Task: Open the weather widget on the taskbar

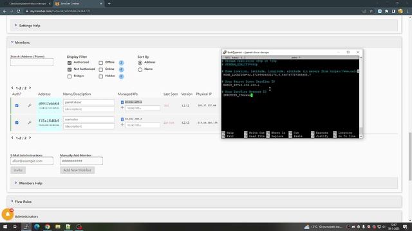Action: click(323, 227)
